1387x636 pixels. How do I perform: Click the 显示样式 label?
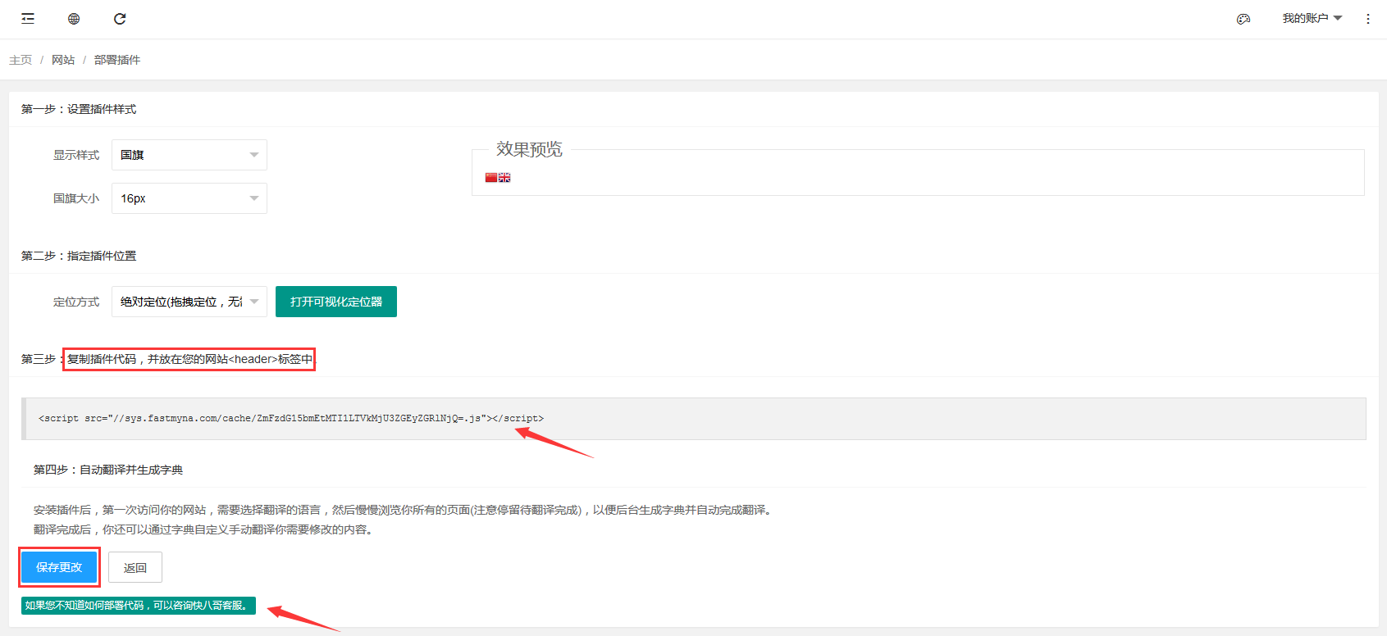[x=76, y=155]
